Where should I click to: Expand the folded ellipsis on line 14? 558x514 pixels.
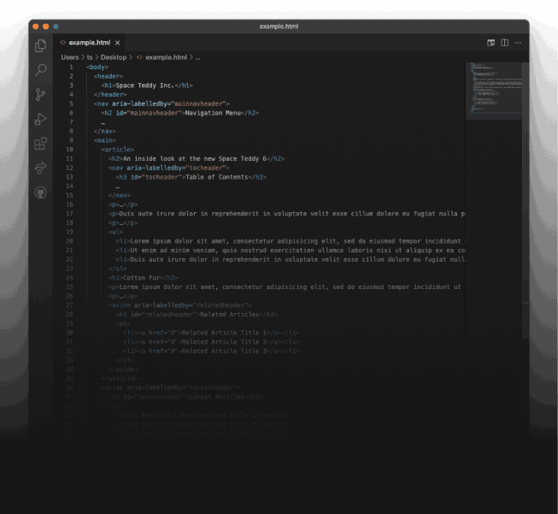click(x=117, y=186)
